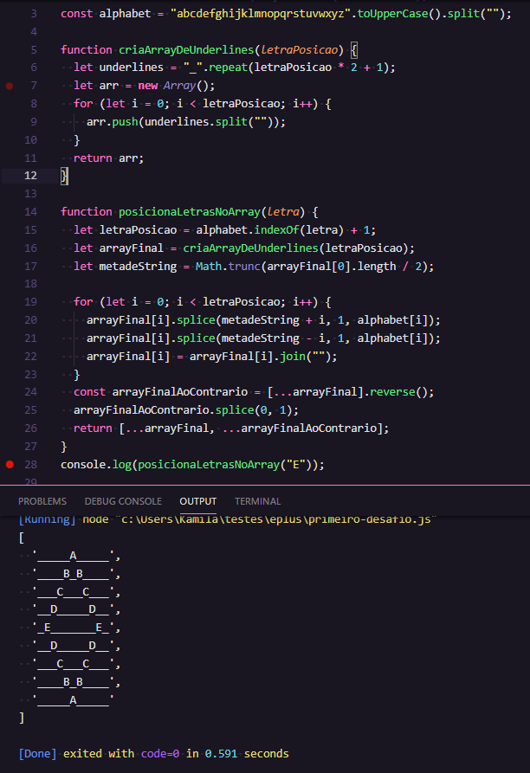The image size is (530, 773).
Task: Click the closing bracket in the output
Action: (21, 718)
